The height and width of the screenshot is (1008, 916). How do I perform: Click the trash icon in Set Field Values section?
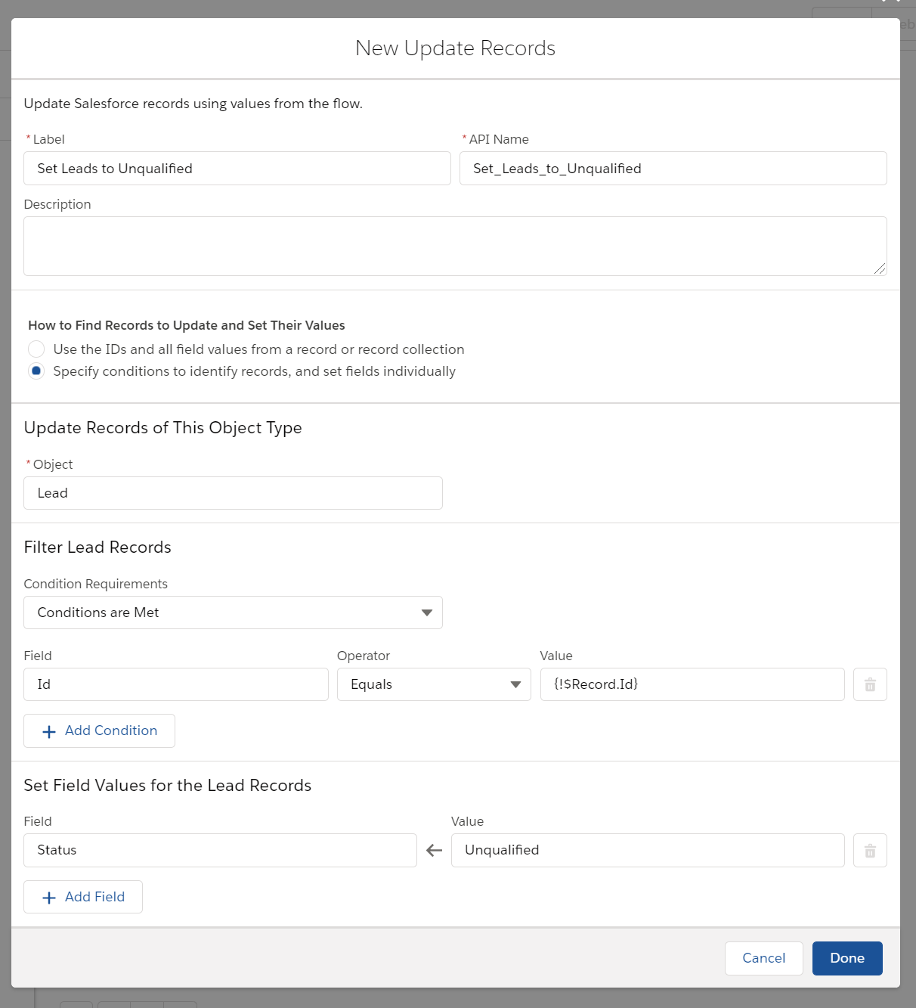(x=870, y=850)
